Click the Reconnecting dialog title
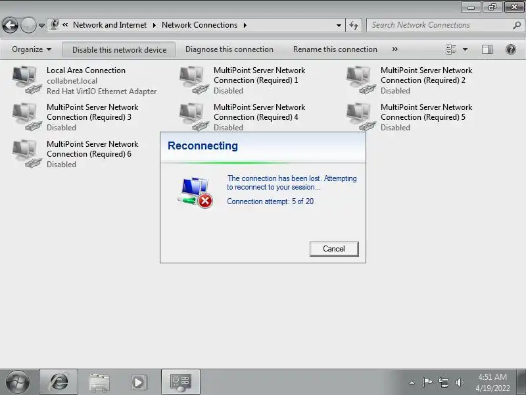526x395 pixels. pos(203,145)
